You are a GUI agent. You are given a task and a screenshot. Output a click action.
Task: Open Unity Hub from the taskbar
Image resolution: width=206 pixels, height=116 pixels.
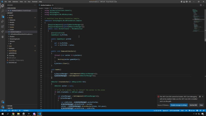pyautogui.click(x=24, y=114)
